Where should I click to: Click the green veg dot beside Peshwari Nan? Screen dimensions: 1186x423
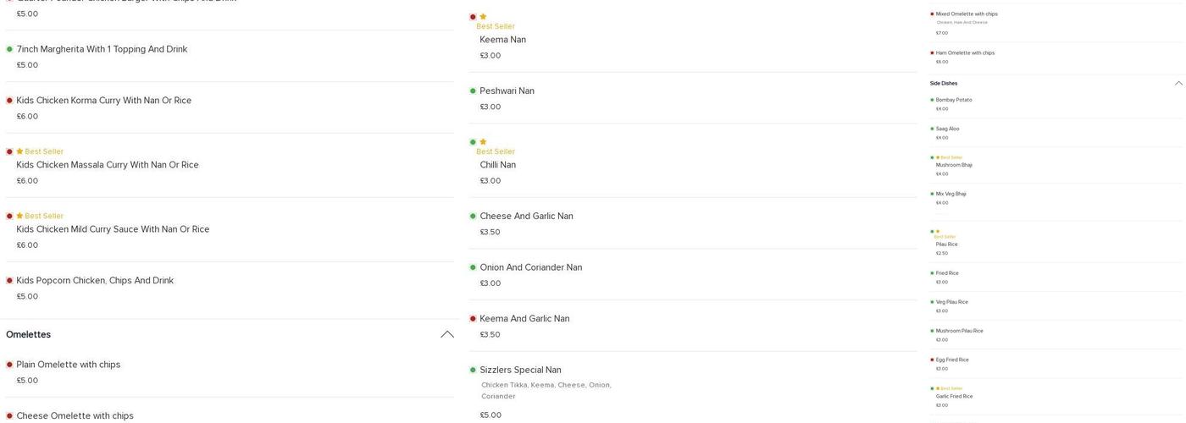coord(473,91)
